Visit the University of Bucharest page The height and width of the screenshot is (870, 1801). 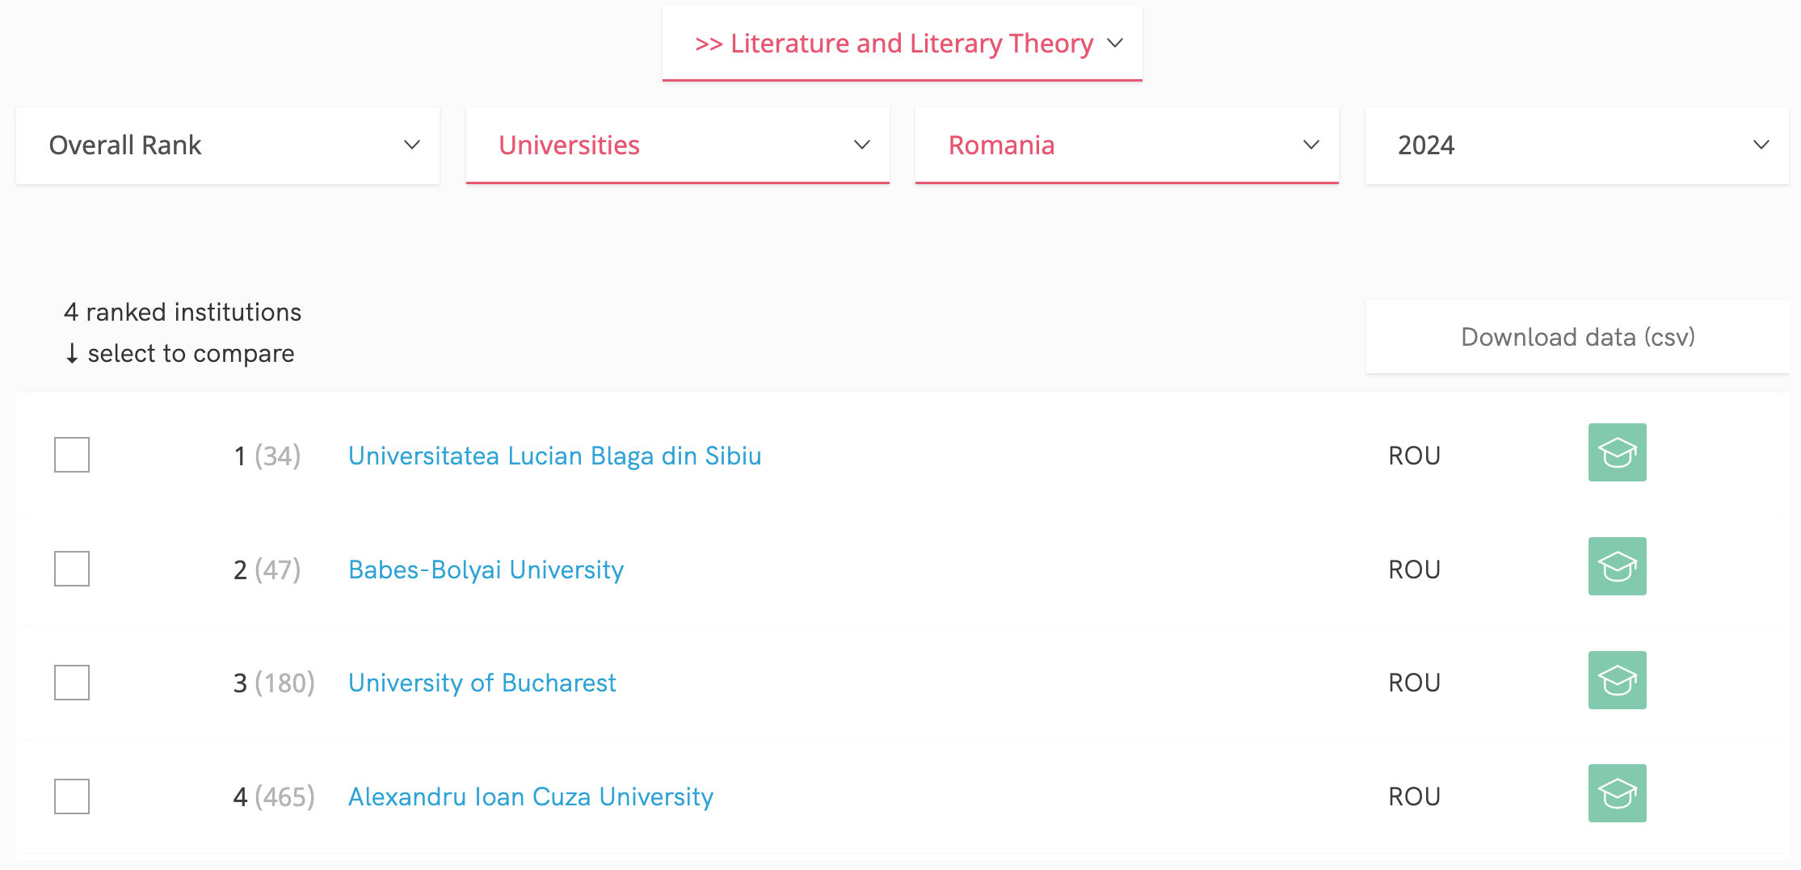482,683
